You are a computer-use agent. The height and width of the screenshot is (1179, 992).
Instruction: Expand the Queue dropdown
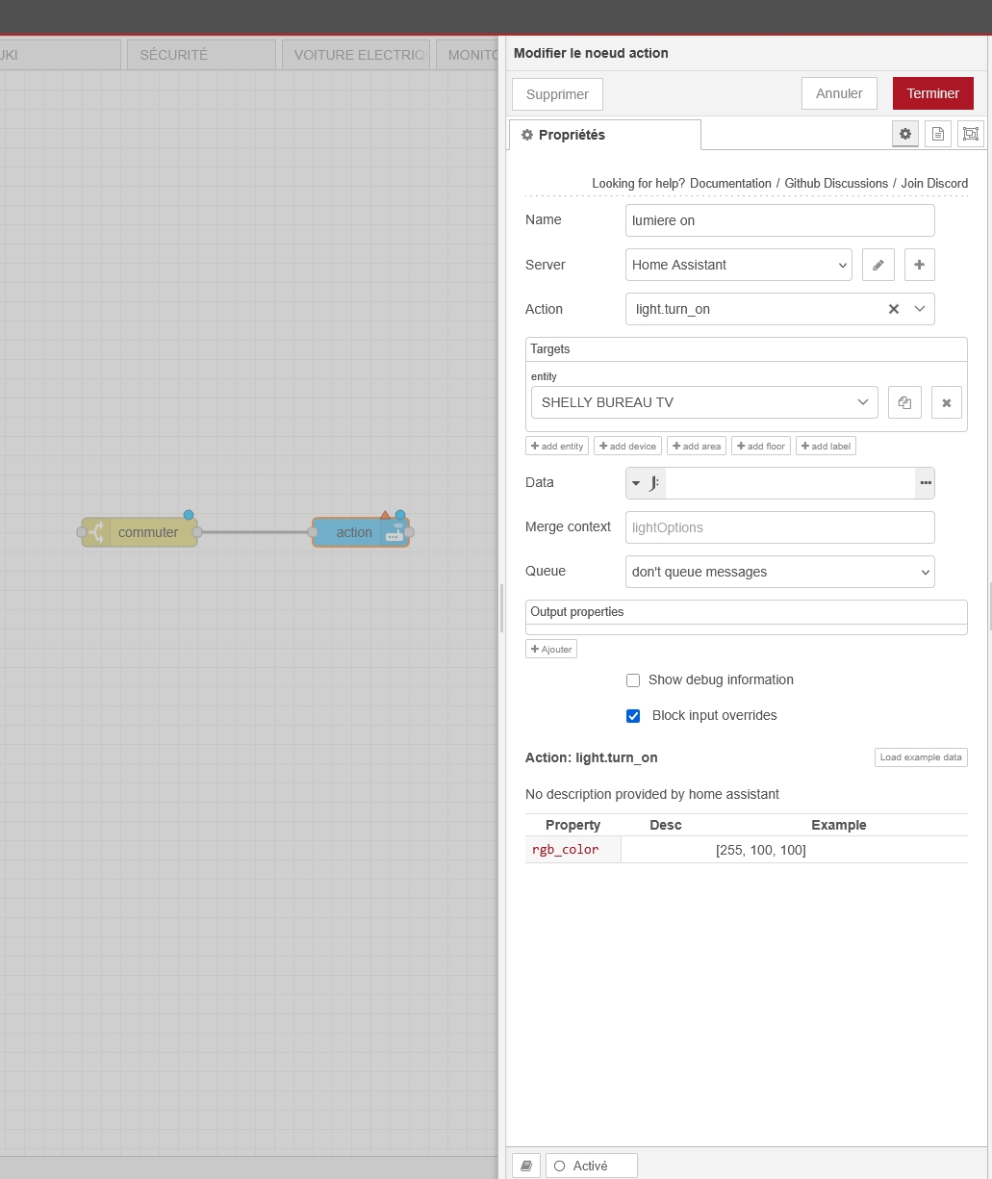(x=780, y=572)
